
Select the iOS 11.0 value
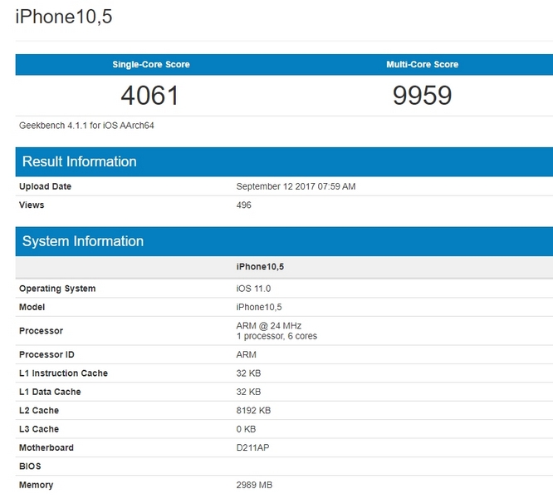tap(253, 289)
